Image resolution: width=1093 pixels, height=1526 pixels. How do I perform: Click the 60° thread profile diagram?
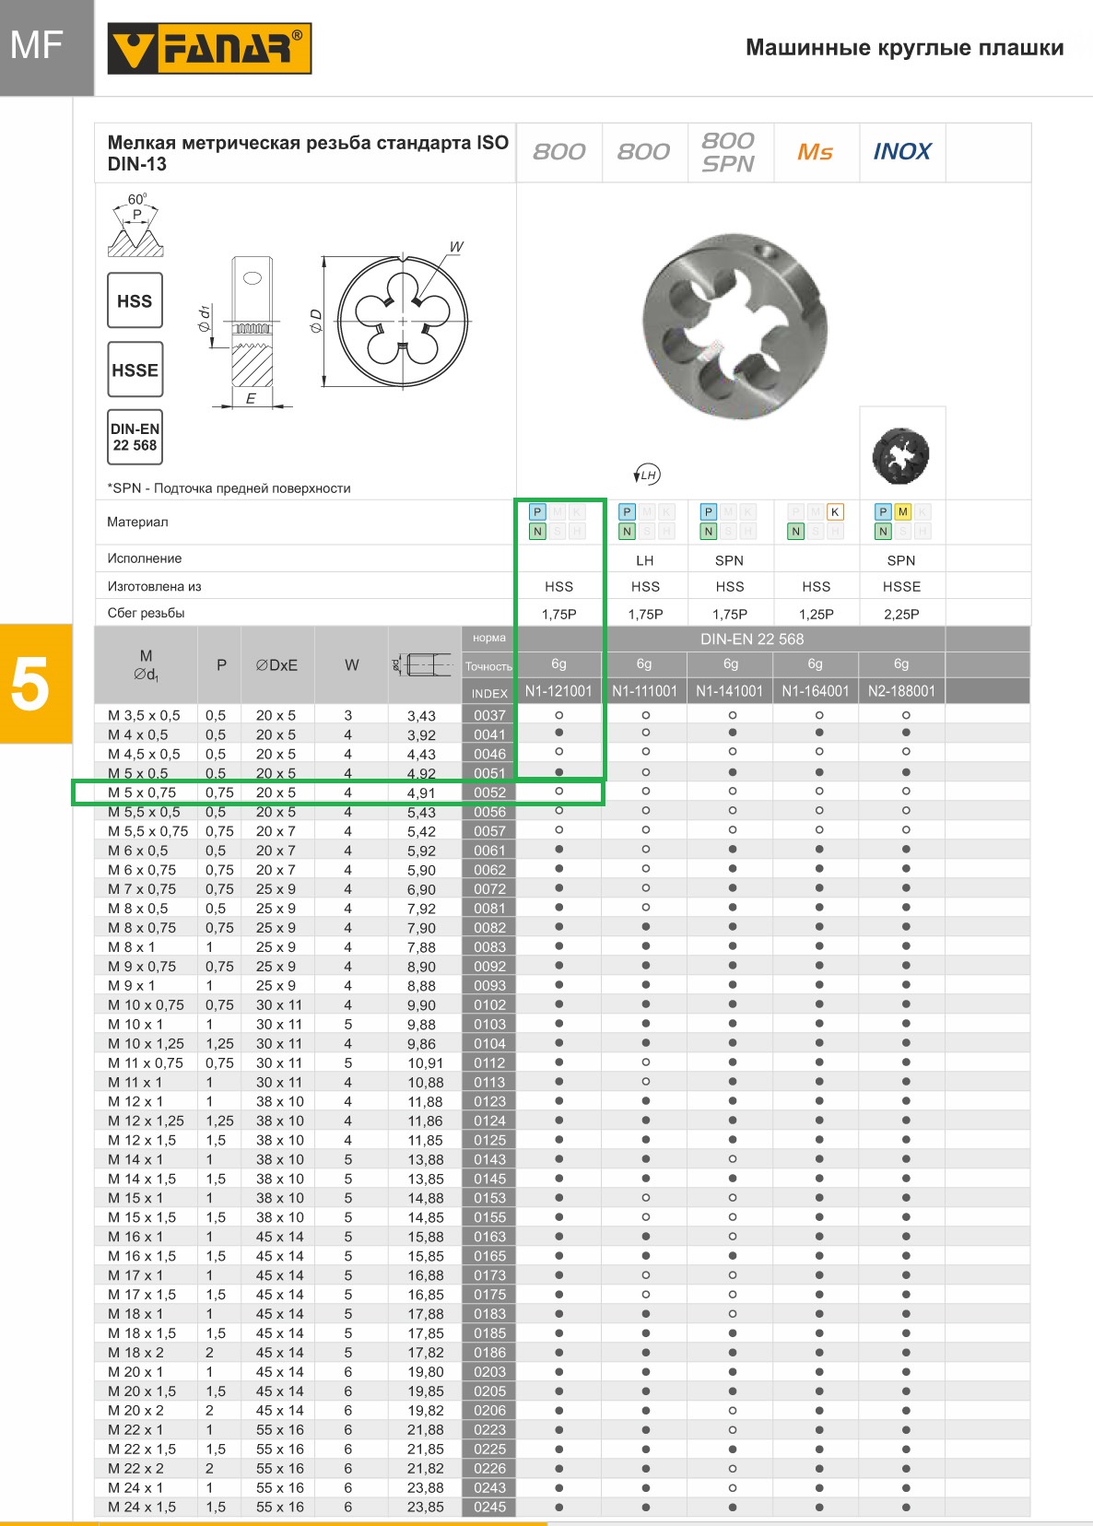pos(135,226)
